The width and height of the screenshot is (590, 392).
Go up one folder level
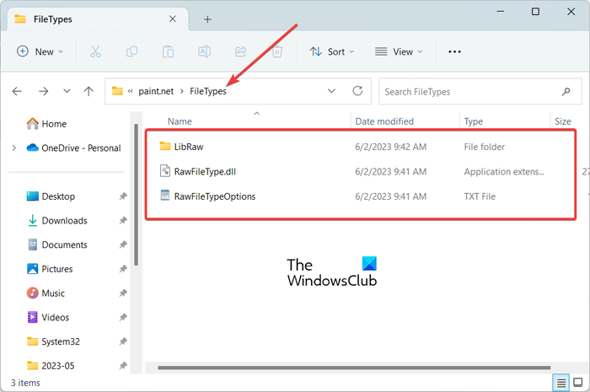click(x=88, y=91)
